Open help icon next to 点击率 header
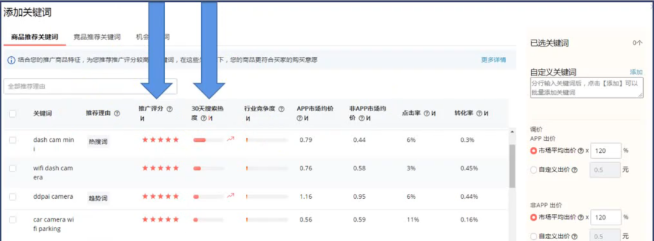The image size is (654, 241). (426, 113)
